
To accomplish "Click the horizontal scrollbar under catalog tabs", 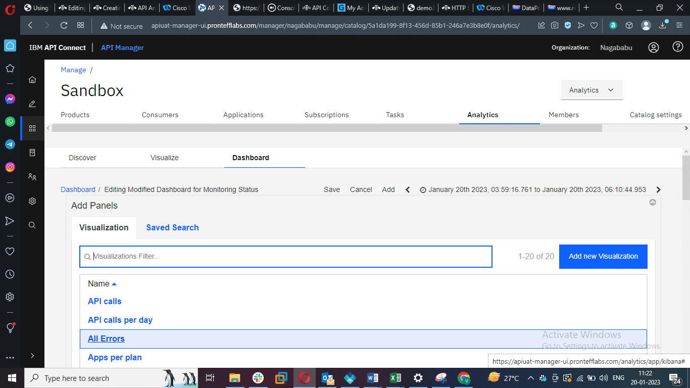I will [327, 128].
